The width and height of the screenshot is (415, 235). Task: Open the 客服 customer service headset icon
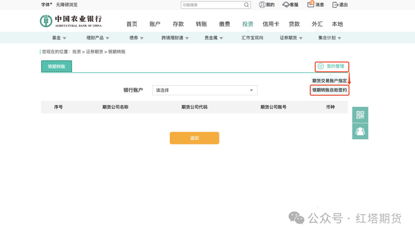tap(285, 5)
